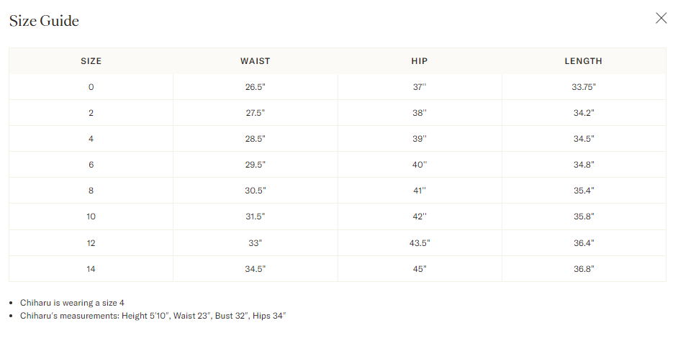678x351 pixels.
Task: Close the Size Guide dialog
Action: point(661,19)
